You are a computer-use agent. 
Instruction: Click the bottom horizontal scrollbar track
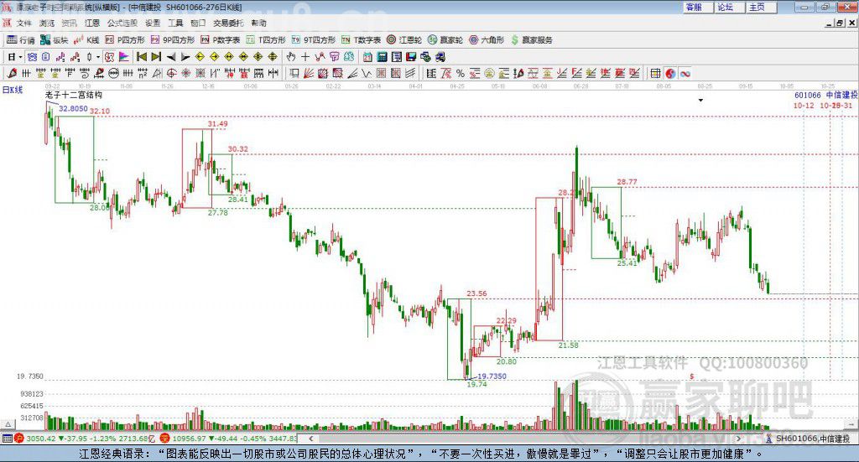525,439
